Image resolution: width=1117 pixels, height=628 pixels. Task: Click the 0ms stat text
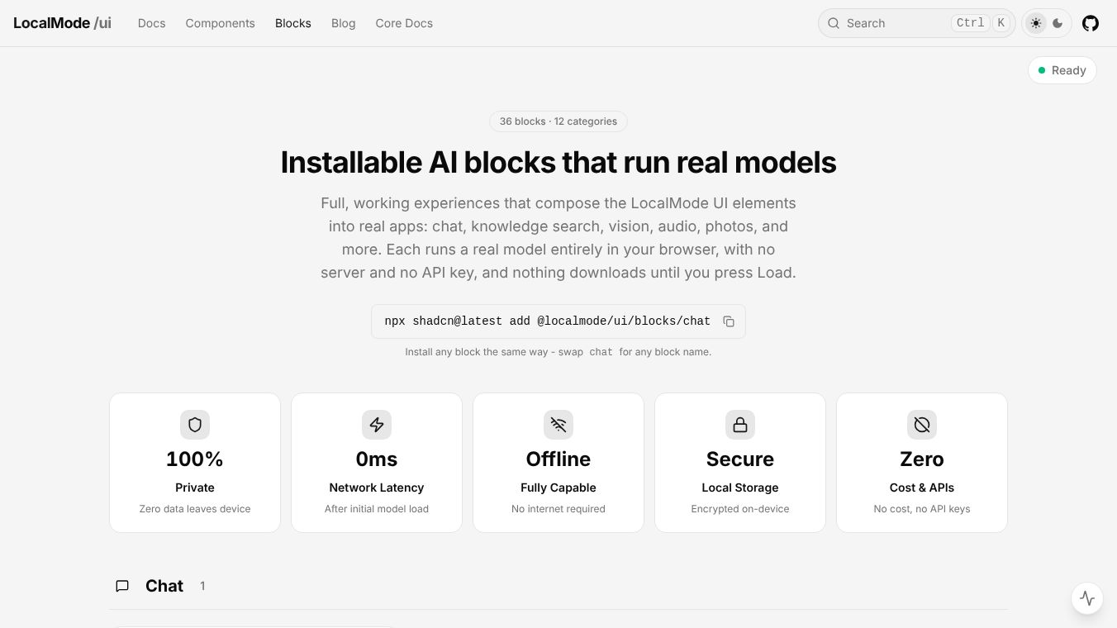click(377, 459)
